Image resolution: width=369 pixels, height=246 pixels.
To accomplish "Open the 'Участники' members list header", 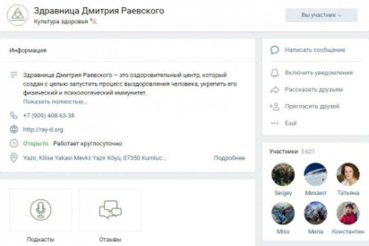I will coord(283,151).
